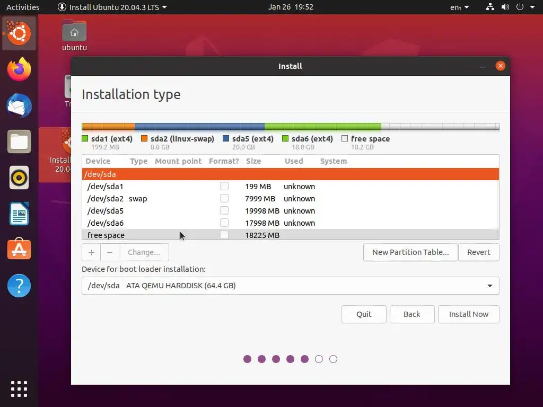
Task: Open the Help icon in the dock
Action: pyautogui.click(x=19, y=286)
